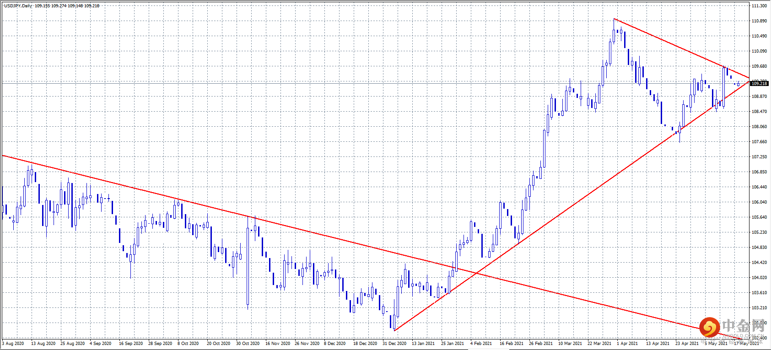Select the 16 Sep 2020 date label
Image resolution: width=771 pixels, height=350 pixels.
[131, 344]
